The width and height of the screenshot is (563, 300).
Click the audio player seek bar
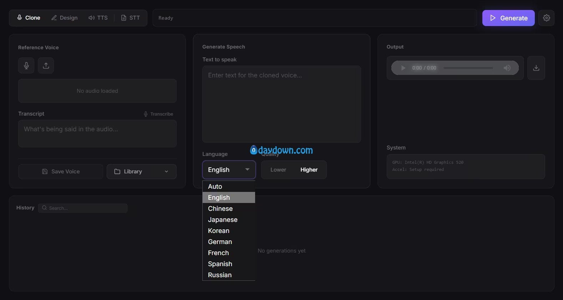click(468, 68)
